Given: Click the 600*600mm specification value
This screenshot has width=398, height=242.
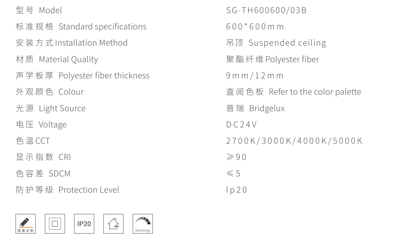Looking at the screenshot, I should pos(254,27).
